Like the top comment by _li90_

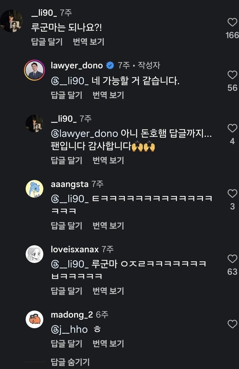pyautogui.click(x=232, y=23)
